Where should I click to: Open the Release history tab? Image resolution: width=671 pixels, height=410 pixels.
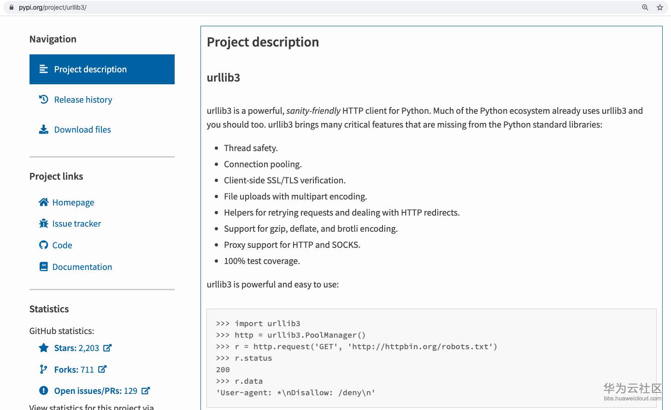pyautogui.click(x=83, y=100)
